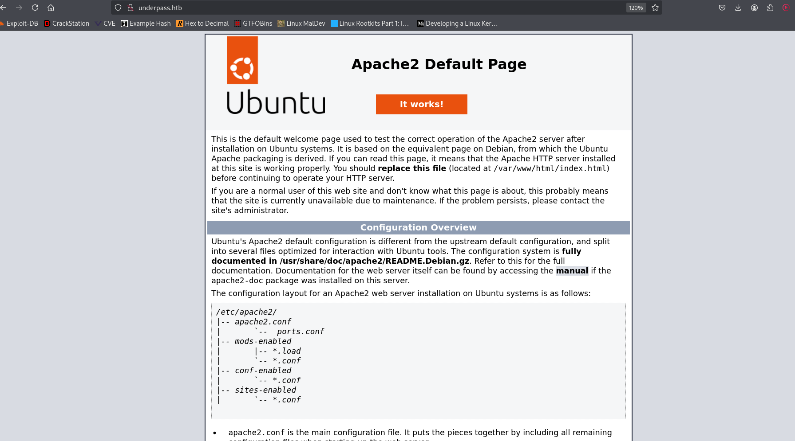Open the Linux Rootkits Part 1 bookmark
Image resolution: width=795 pixels, height=441 pixels.
click(x=370, y=23)
